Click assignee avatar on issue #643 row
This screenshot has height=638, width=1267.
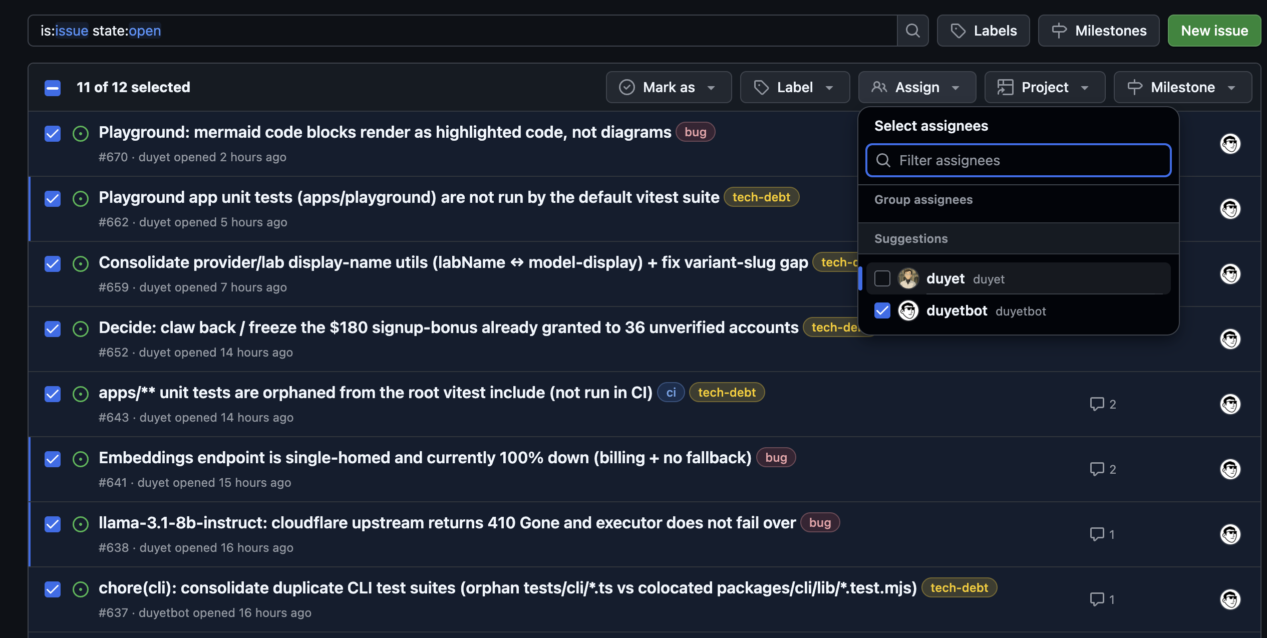pyautogui.click(x=1230, y=404)
